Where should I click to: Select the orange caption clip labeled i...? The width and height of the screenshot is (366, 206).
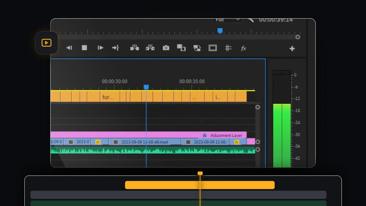coord(220,97)
